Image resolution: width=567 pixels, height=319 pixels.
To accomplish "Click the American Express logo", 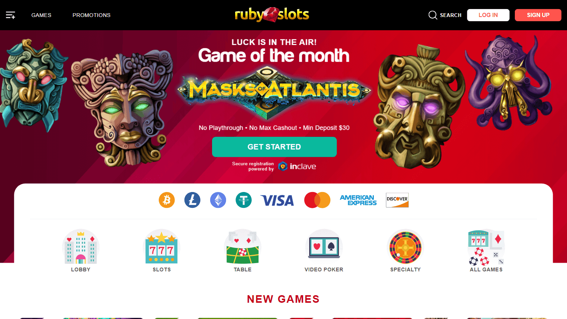I will (x=358, y=200).
